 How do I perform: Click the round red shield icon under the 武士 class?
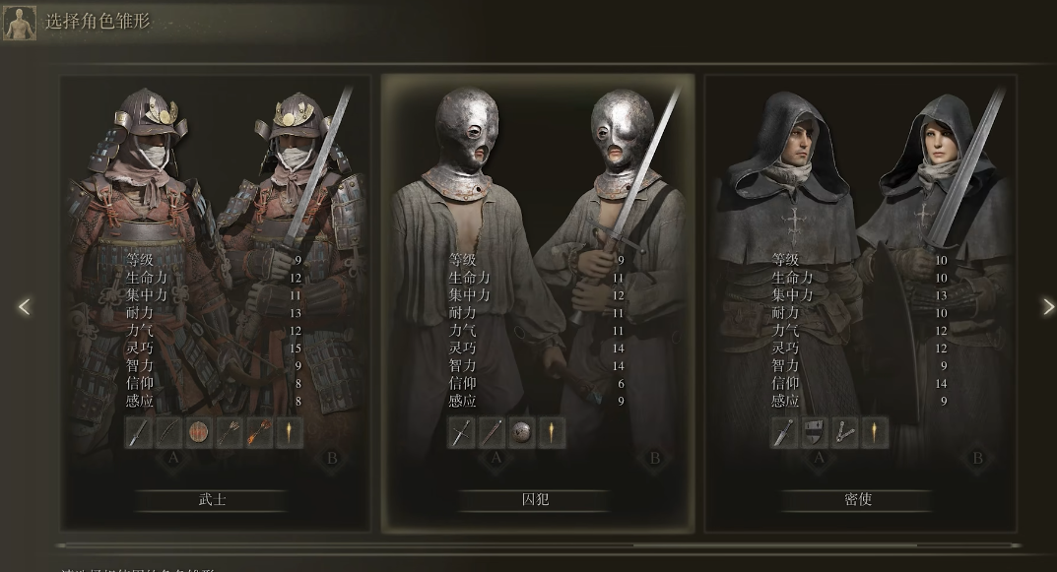pos(198,432)
